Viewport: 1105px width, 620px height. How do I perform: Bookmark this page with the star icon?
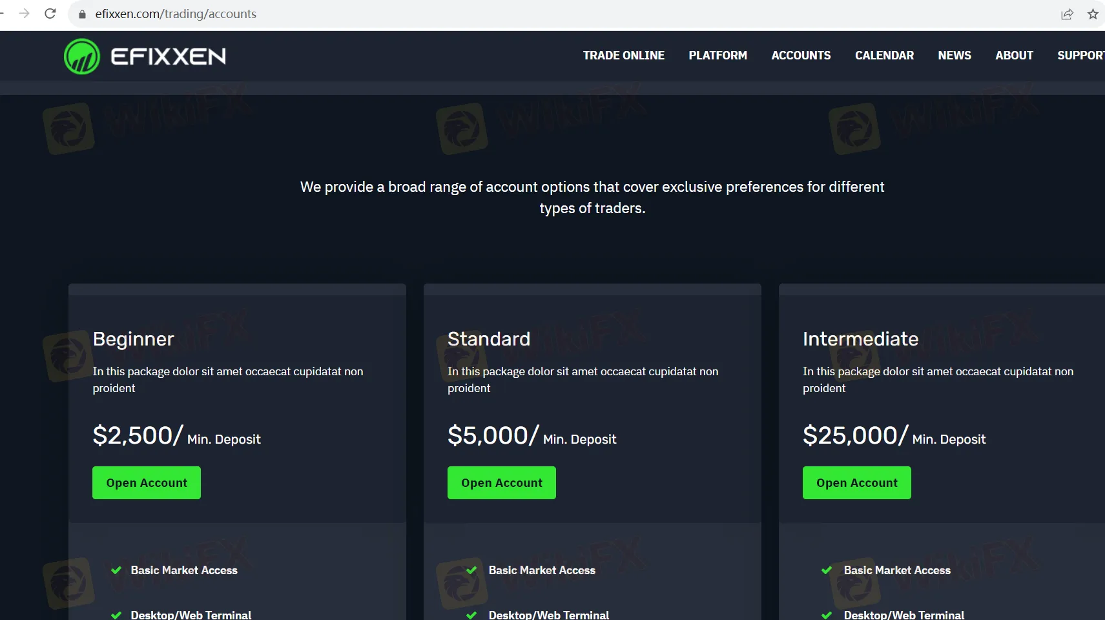pyautogui.click(x=1092, y=14)
